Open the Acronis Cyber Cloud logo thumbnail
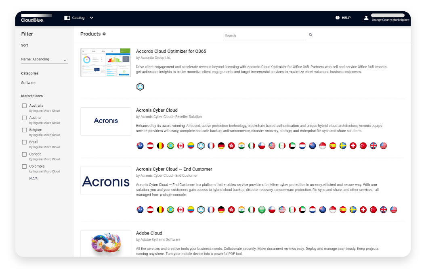This screenshot has height=276, width=426. (x=106, y=121)
